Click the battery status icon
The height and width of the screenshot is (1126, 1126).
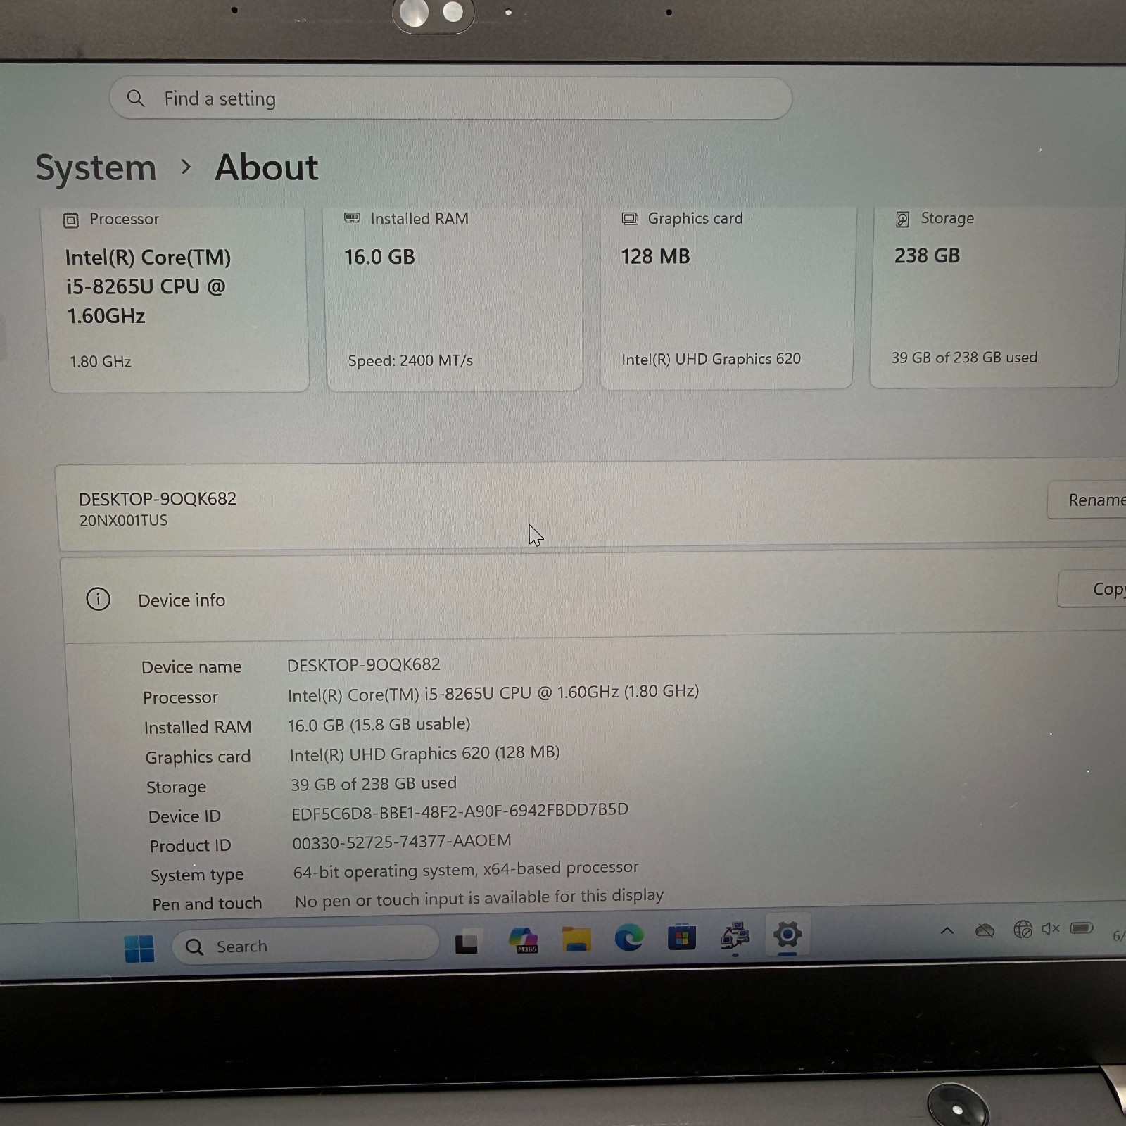1082,928
